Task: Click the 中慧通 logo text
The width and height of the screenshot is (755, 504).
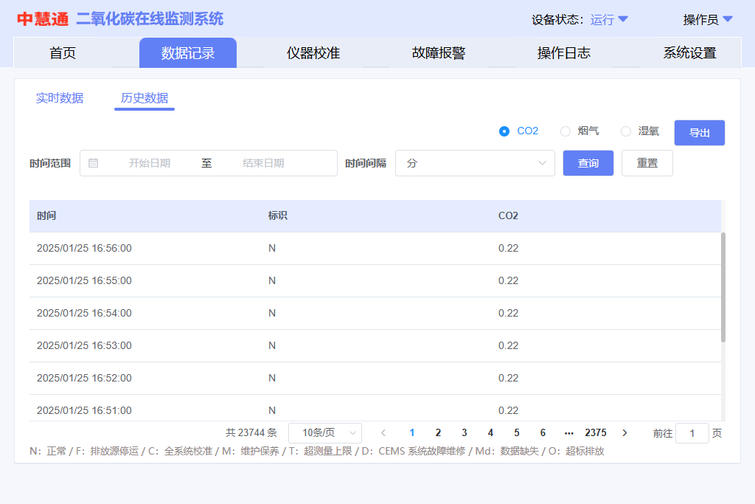Action: click(x=43, y=19)
